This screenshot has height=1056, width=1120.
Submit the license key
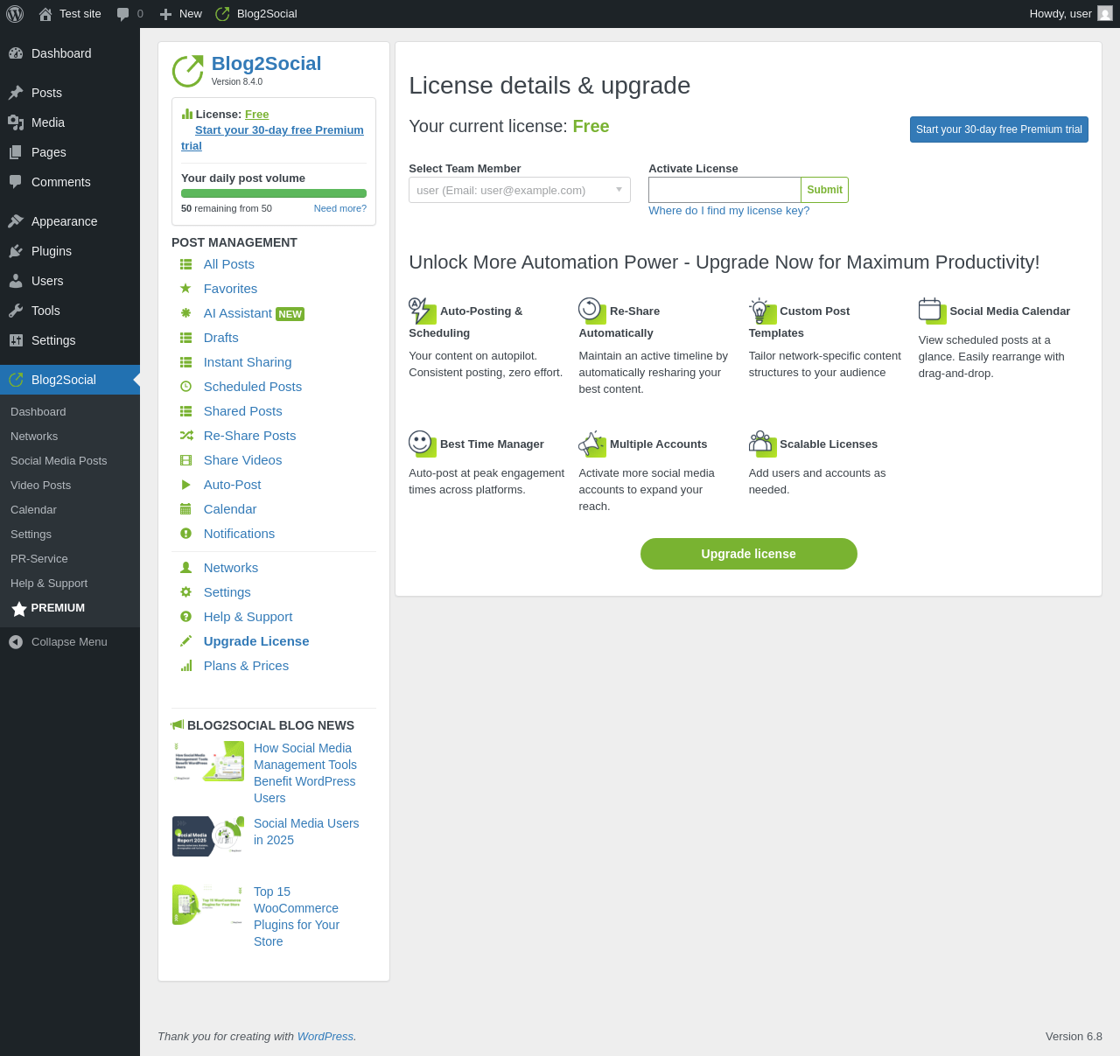pyautogui.click(x=824, y=190)
